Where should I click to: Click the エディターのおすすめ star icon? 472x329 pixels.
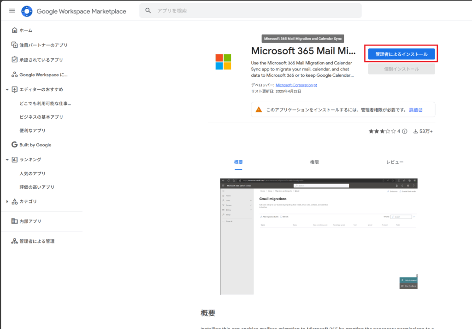pos(14,89)
